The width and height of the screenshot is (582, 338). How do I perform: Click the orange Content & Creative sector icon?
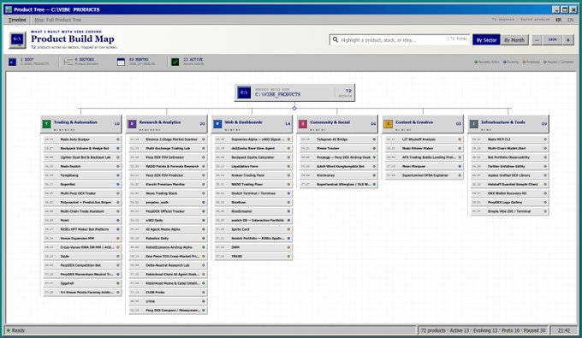coord(388,124)
